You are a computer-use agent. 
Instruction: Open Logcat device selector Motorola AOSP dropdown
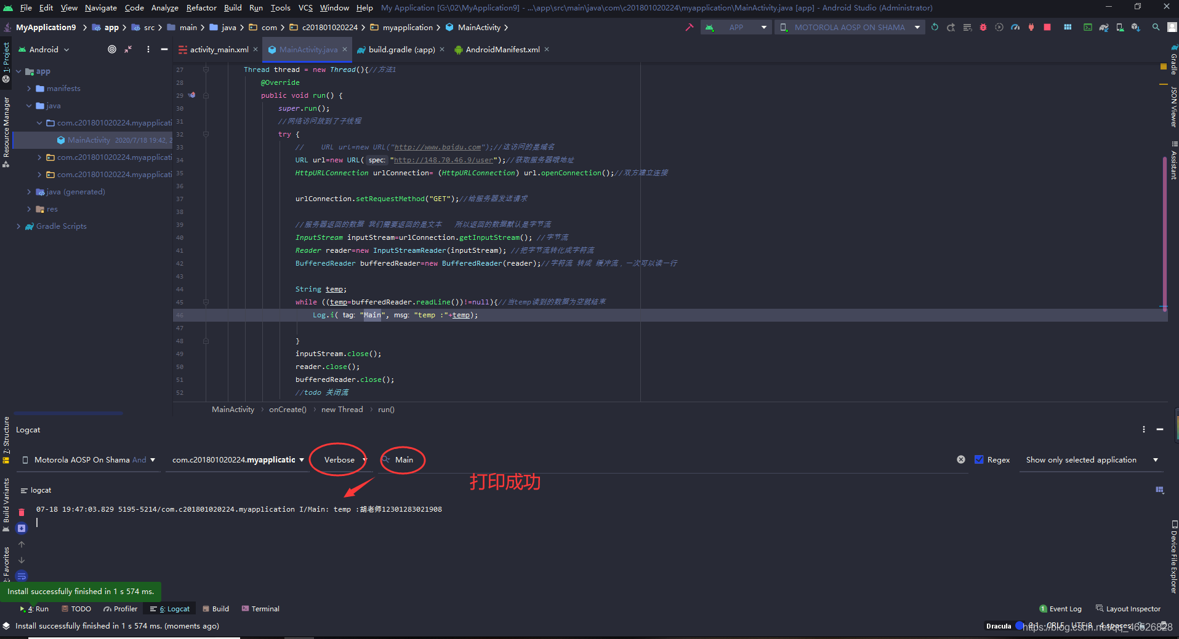click(x=89, y=459)
